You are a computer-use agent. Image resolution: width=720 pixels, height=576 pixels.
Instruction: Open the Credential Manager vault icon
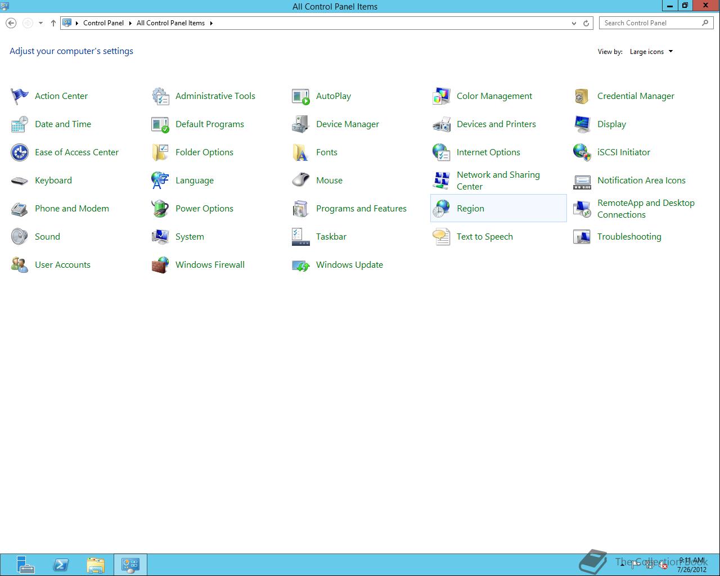point(582,96)
